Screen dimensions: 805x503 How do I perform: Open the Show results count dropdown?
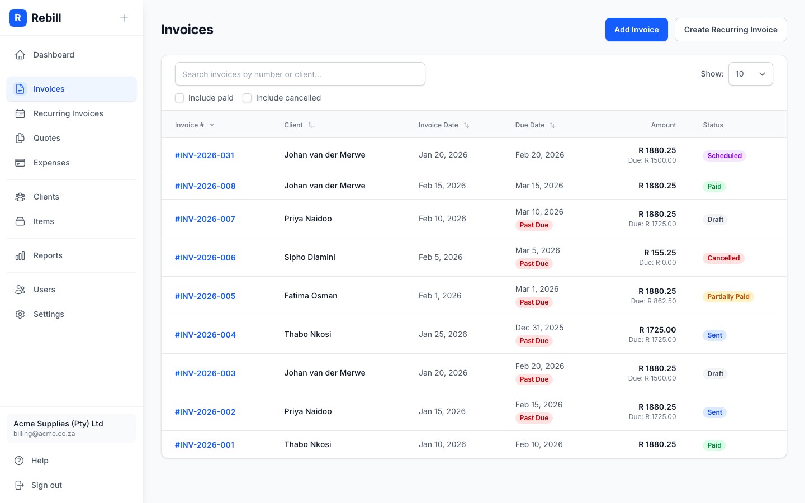(751, 74)
